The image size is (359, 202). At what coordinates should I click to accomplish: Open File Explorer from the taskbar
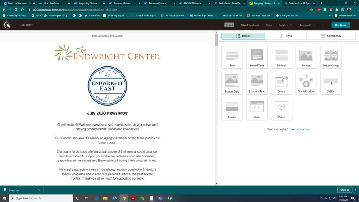[x=105, y=198]
